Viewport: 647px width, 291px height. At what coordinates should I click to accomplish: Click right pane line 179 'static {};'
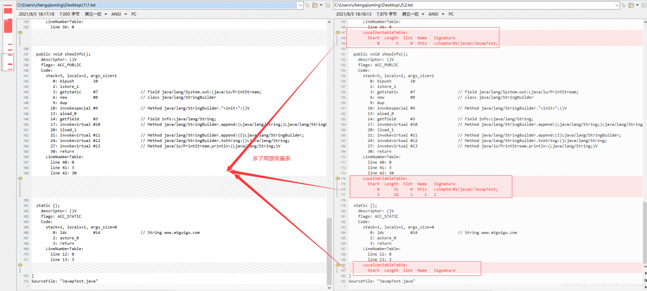(x=365, y=206)
